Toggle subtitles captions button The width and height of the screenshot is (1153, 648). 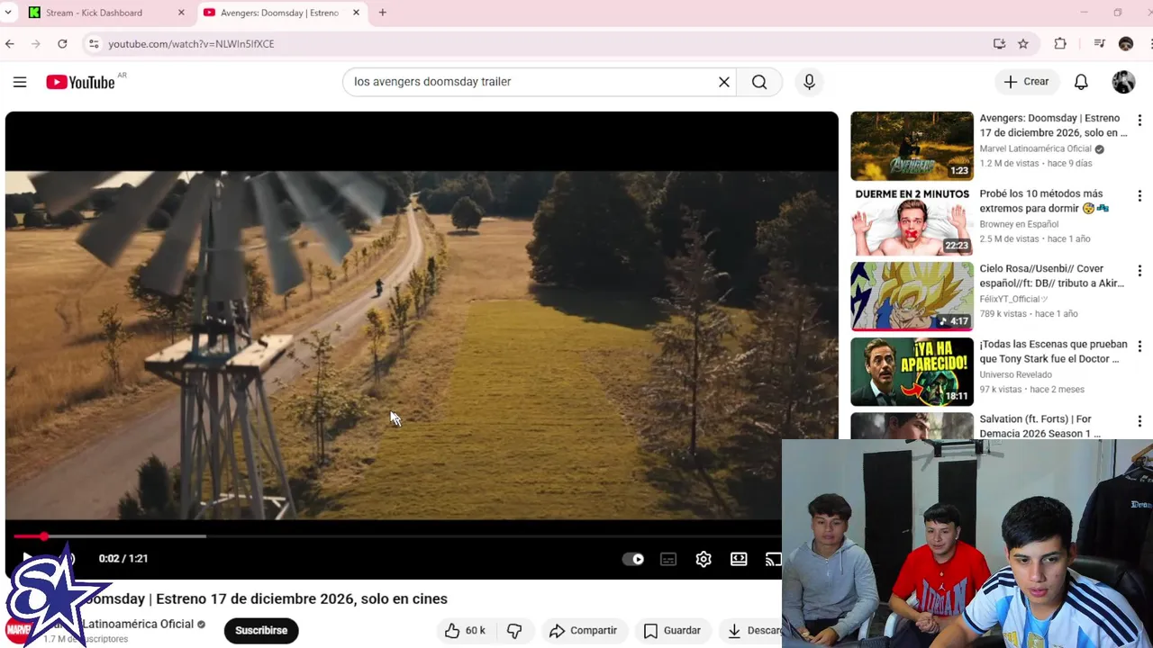(668, 559)
